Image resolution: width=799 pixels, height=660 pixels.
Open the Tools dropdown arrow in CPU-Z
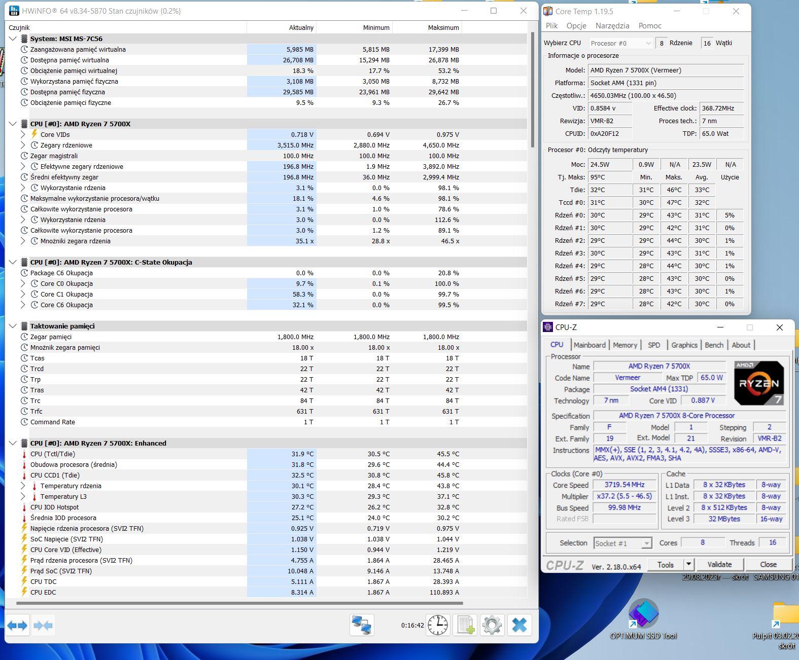tap(688, 564)
